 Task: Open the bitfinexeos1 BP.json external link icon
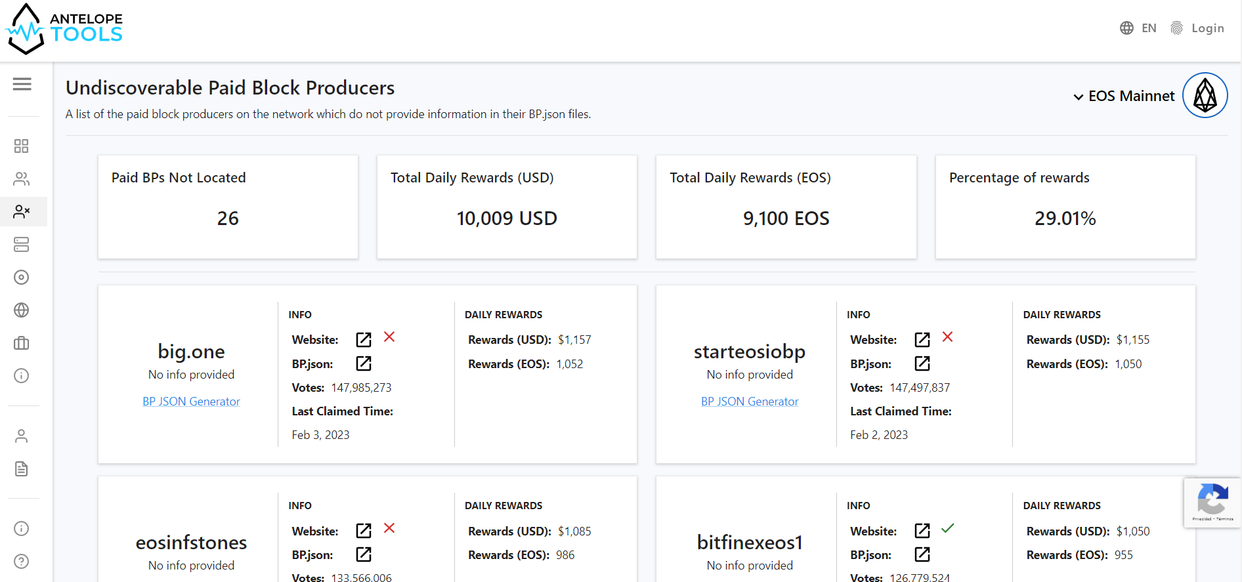point(922,554)
